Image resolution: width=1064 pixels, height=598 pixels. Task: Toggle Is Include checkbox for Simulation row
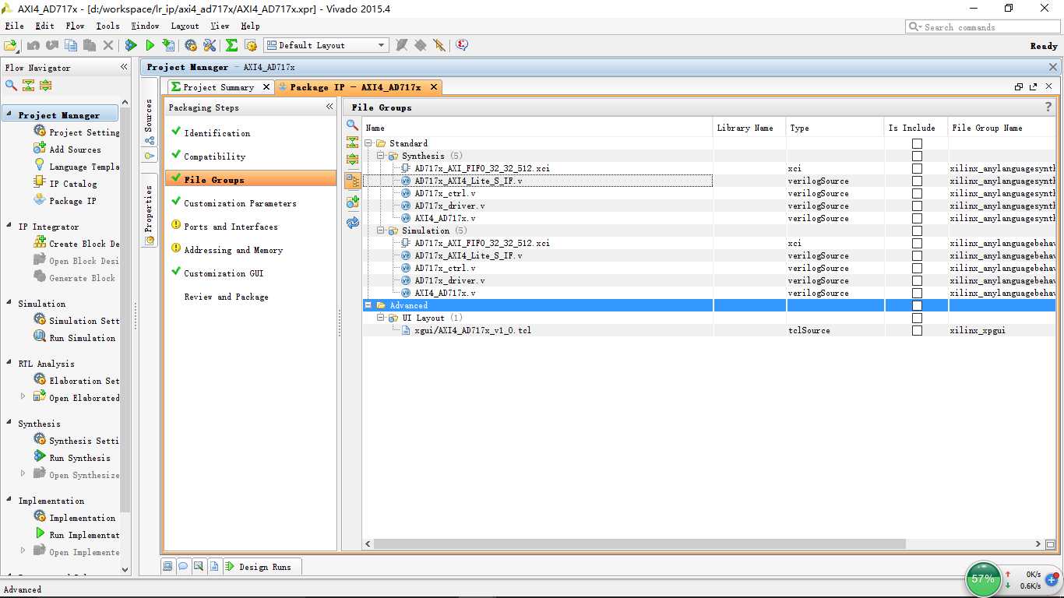click(x=917, y=230)
